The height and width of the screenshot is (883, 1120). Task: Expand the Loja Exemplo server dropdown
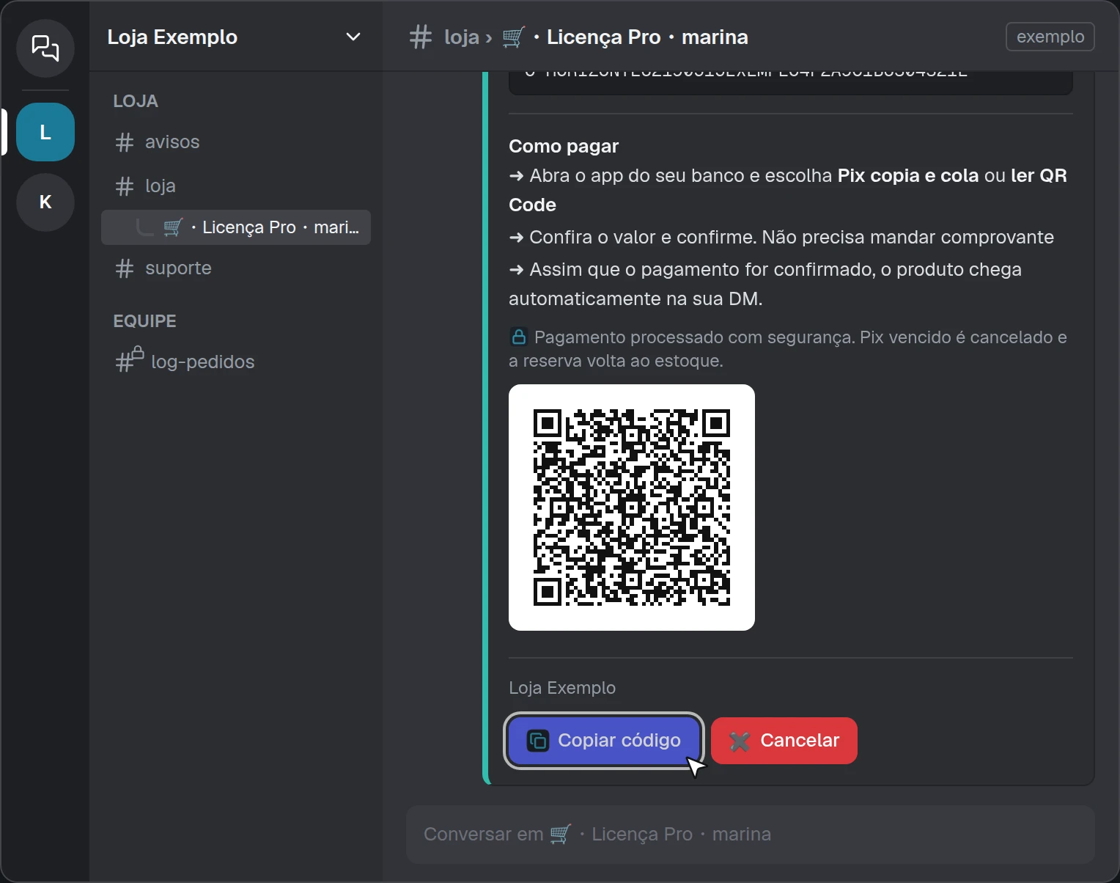(x=353, y=37)
